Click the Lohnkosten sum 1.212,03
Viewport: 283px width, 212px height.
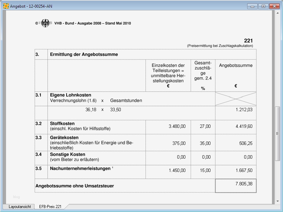coord(244,110)
